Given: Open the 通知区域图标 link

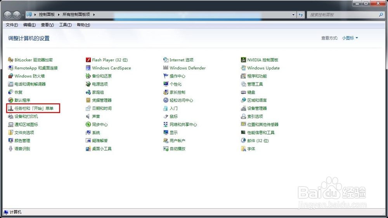Looking at the screenshot, I should coord(26,125).
